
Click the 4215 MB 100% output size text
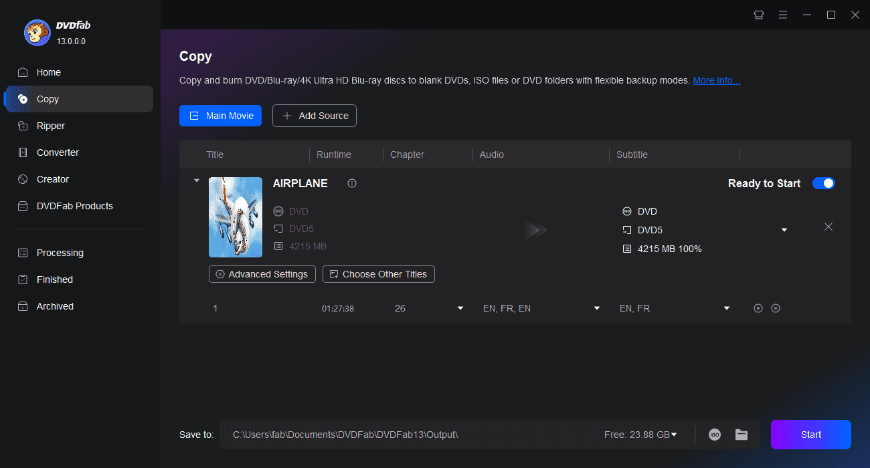click(670, 249)
